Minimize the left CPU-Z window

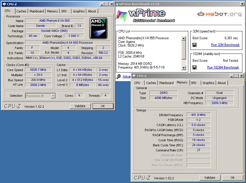102,4
